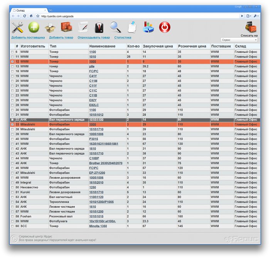This screenshot has height=258, width=270.
Task: Click the green plus add icon
Action: click(34, 27)
